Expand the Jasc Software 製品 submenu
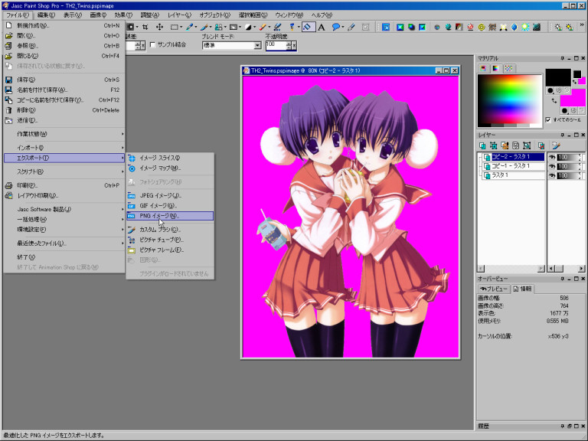Viewport: 588px width, 441px height. pos(64,209)
